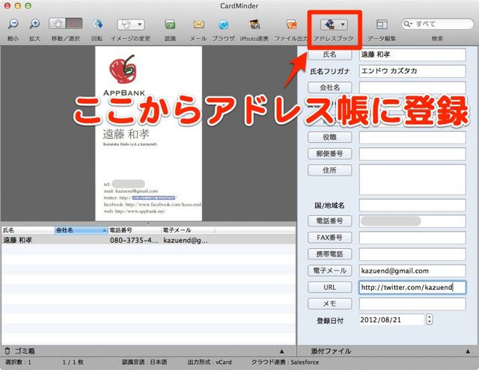479x370 pixels.
Task: Click the 携帯電話 field button
Action: tap(329, 254)
